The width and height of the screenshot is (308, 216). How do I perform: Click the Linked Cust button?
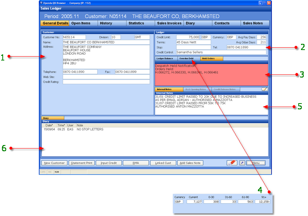tap(163, 163)
